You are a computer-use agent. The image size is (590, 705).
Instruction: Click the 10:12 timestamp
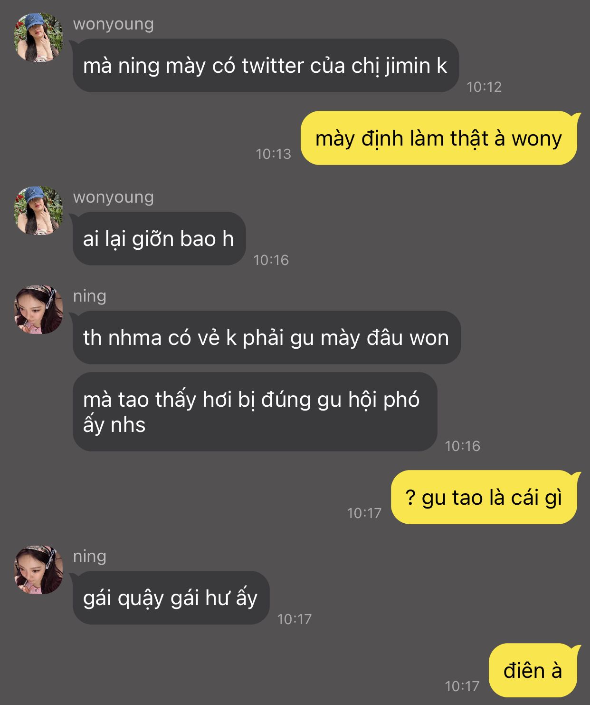point(484,87)
